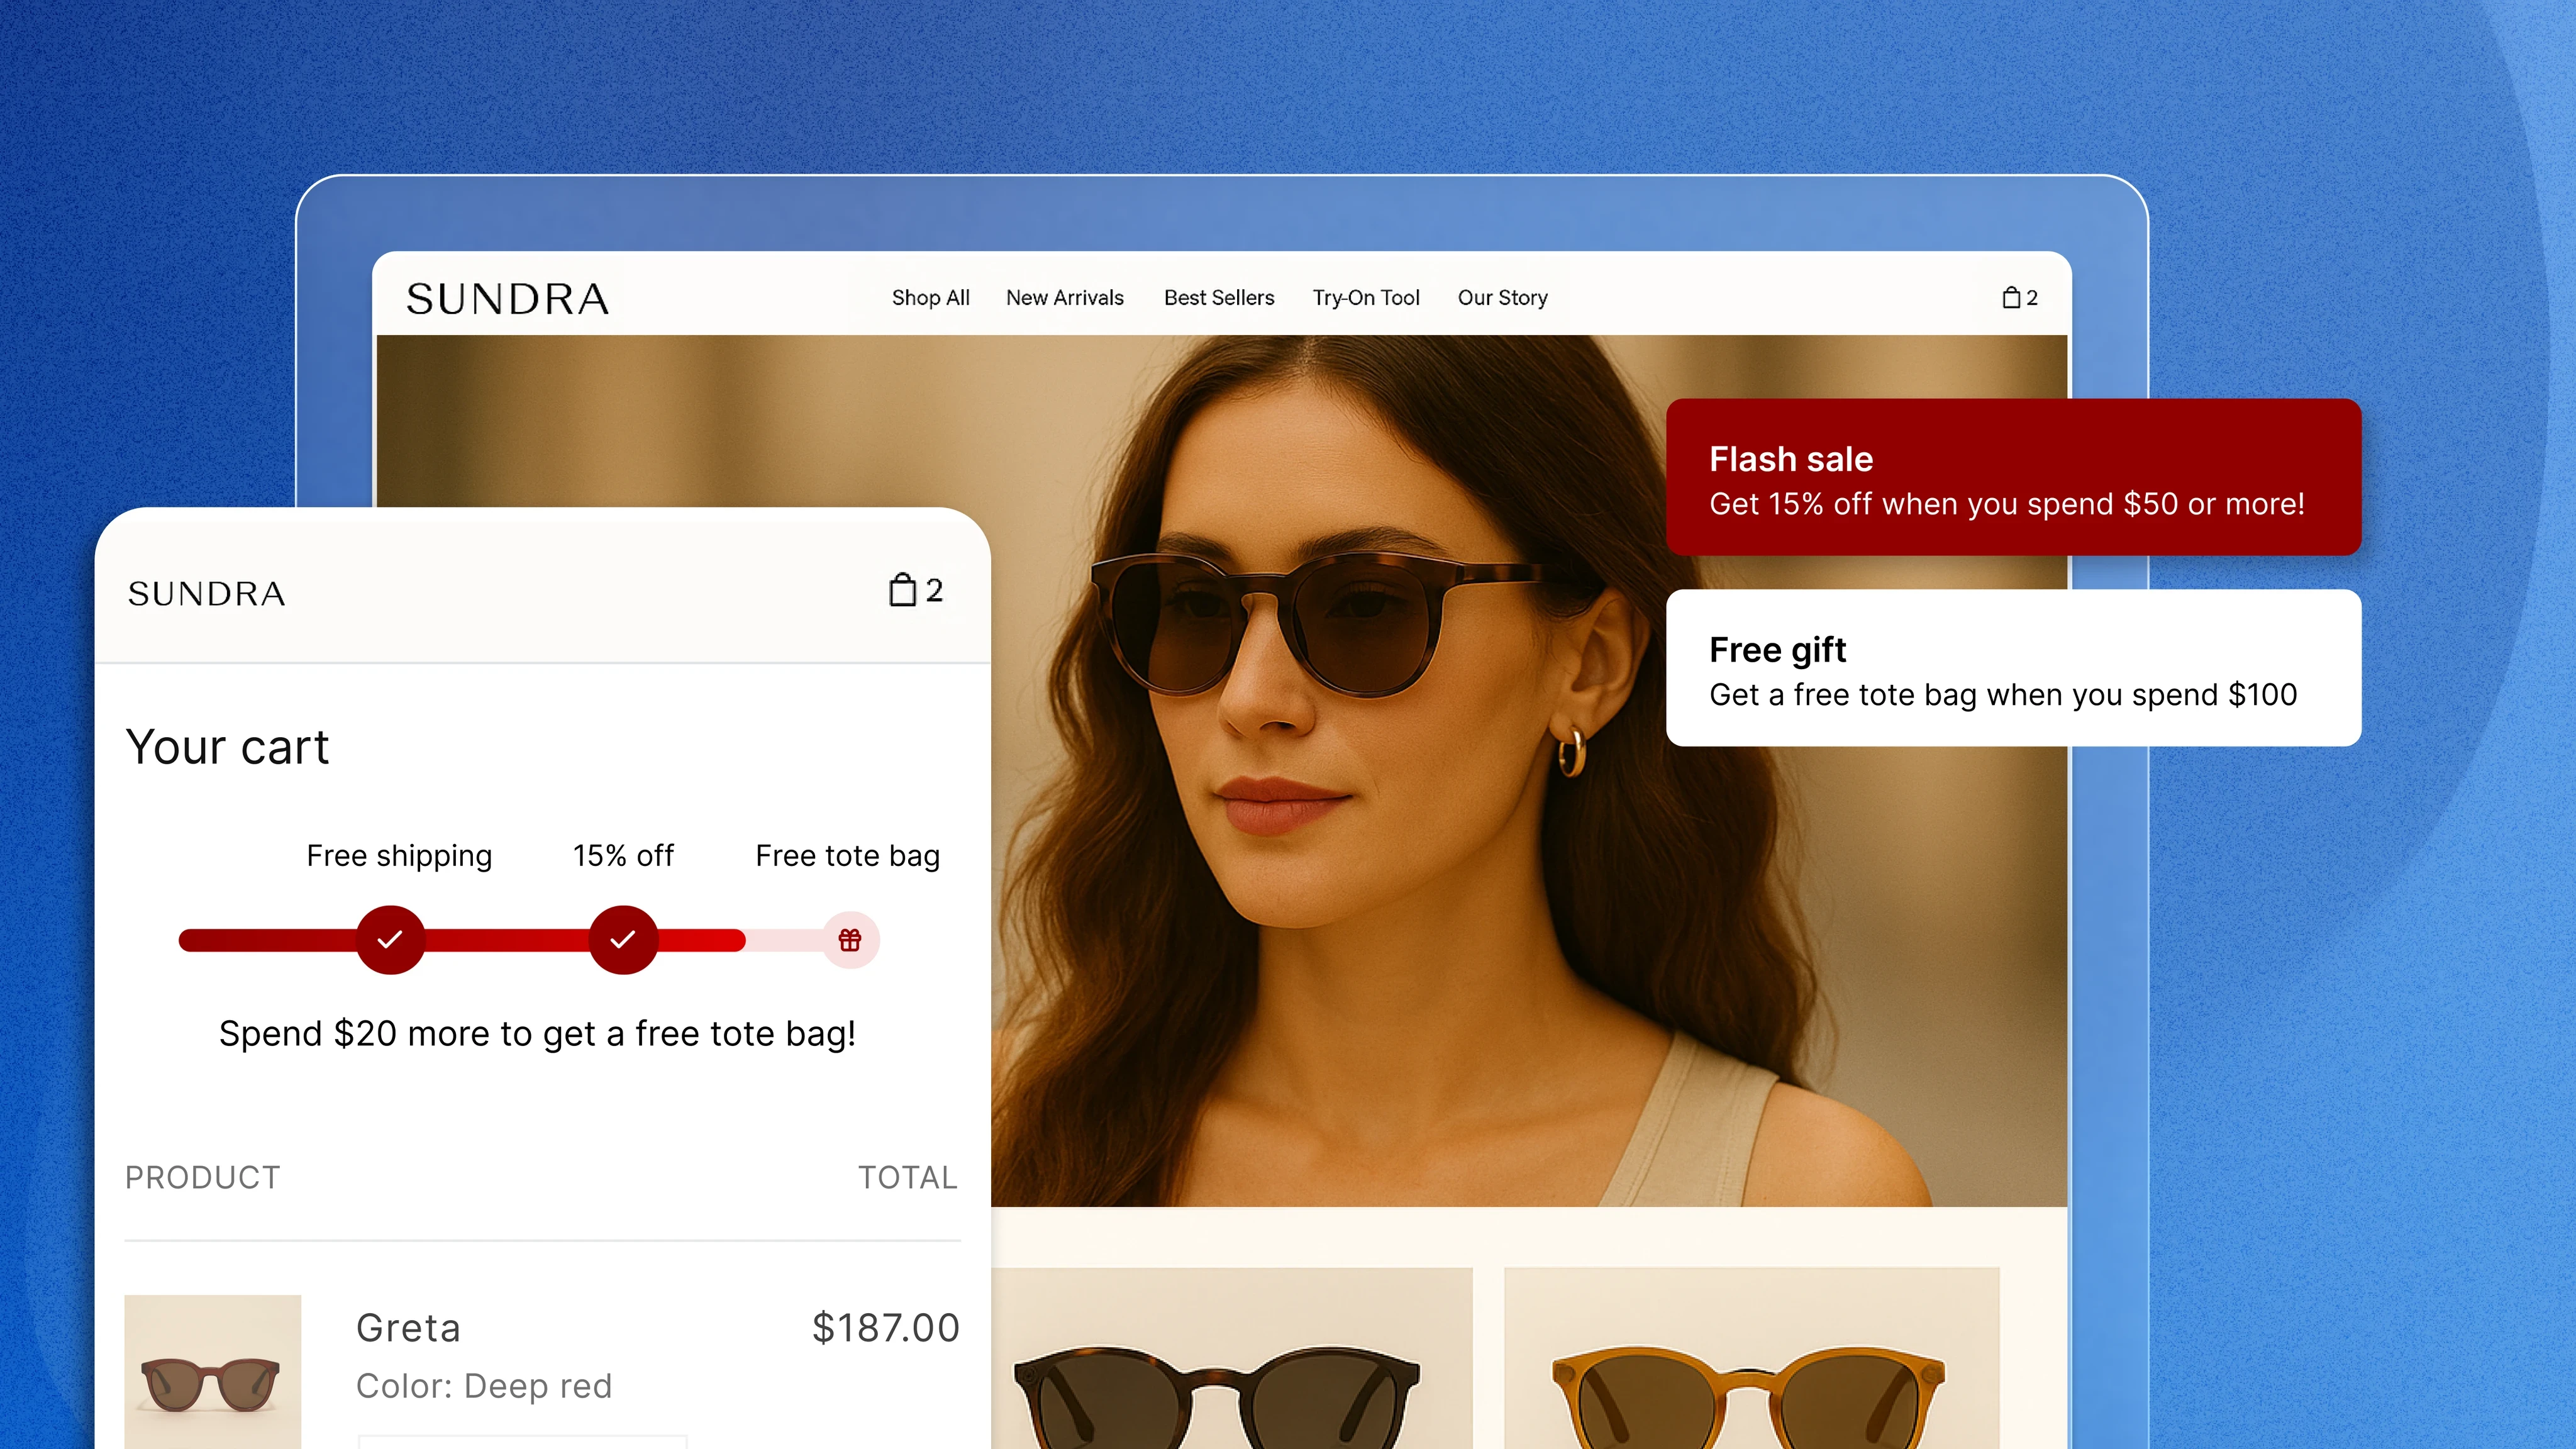
Task: Click the gift icon on progress bar
Action: 850,940
